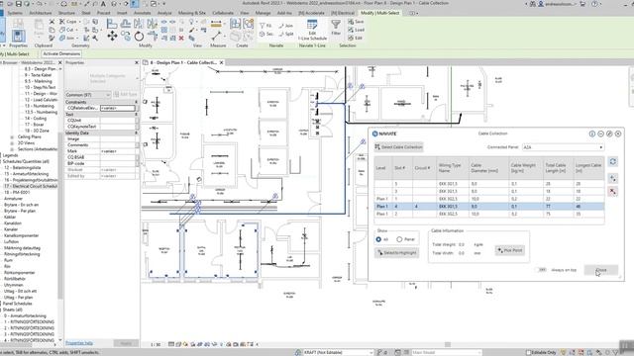Open the Common (97) filter dropdown

point(88,95)
